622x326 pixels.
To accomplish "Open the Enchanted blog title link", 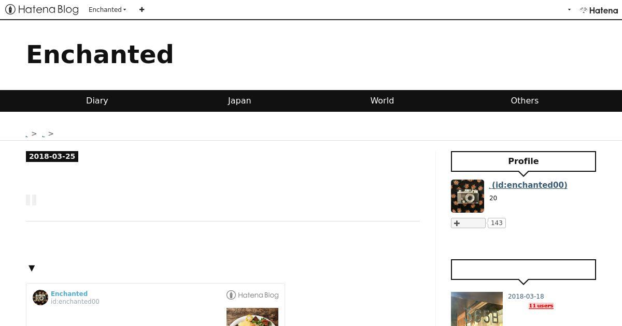I will point(100,54).
